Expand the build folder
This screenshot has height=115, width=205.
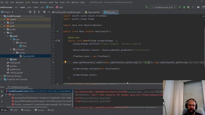(4, 26)
